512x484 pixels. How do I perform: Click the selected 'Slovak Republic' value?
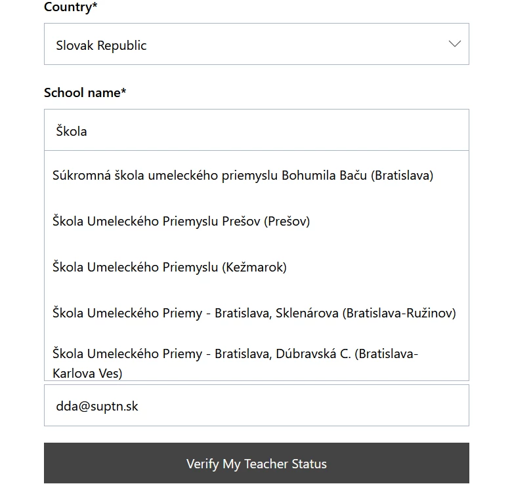pos(101,45)
